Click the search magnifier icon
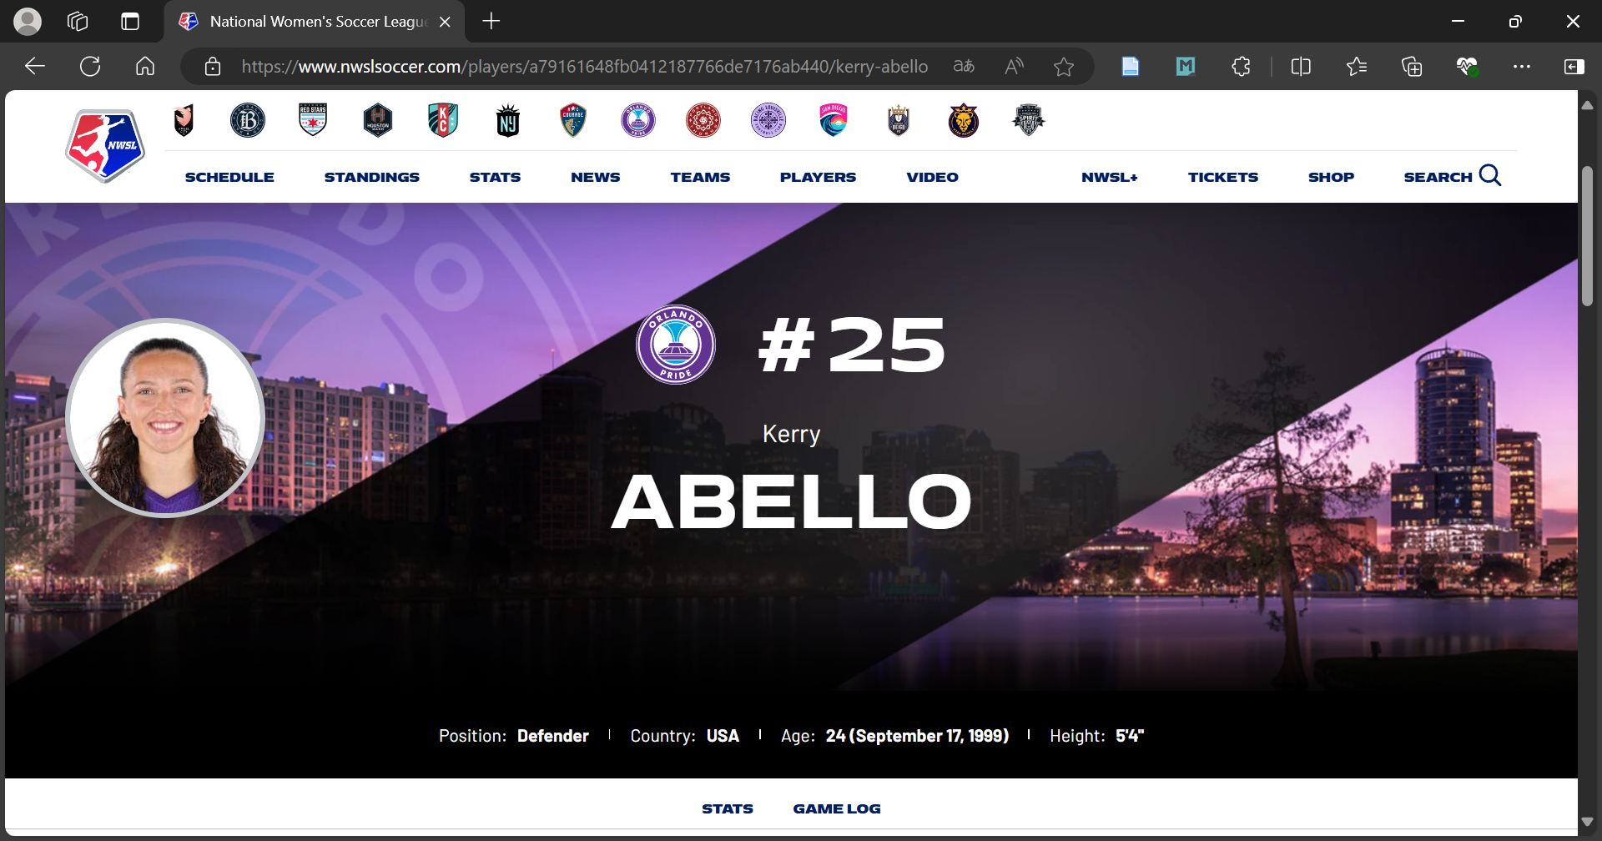1602x841 pixels. click(x=1490, y=175)
